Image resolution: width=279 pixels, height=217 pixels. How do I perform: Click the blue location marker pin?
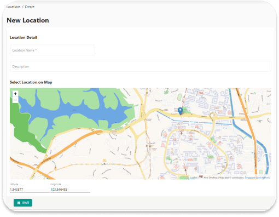180,111
